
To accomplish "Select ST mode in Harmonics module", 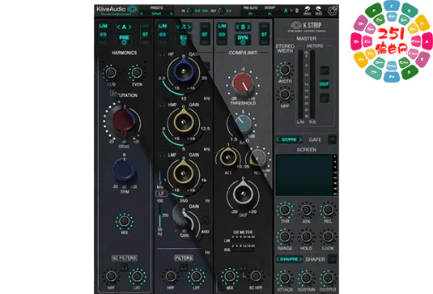I will (145, 35).
